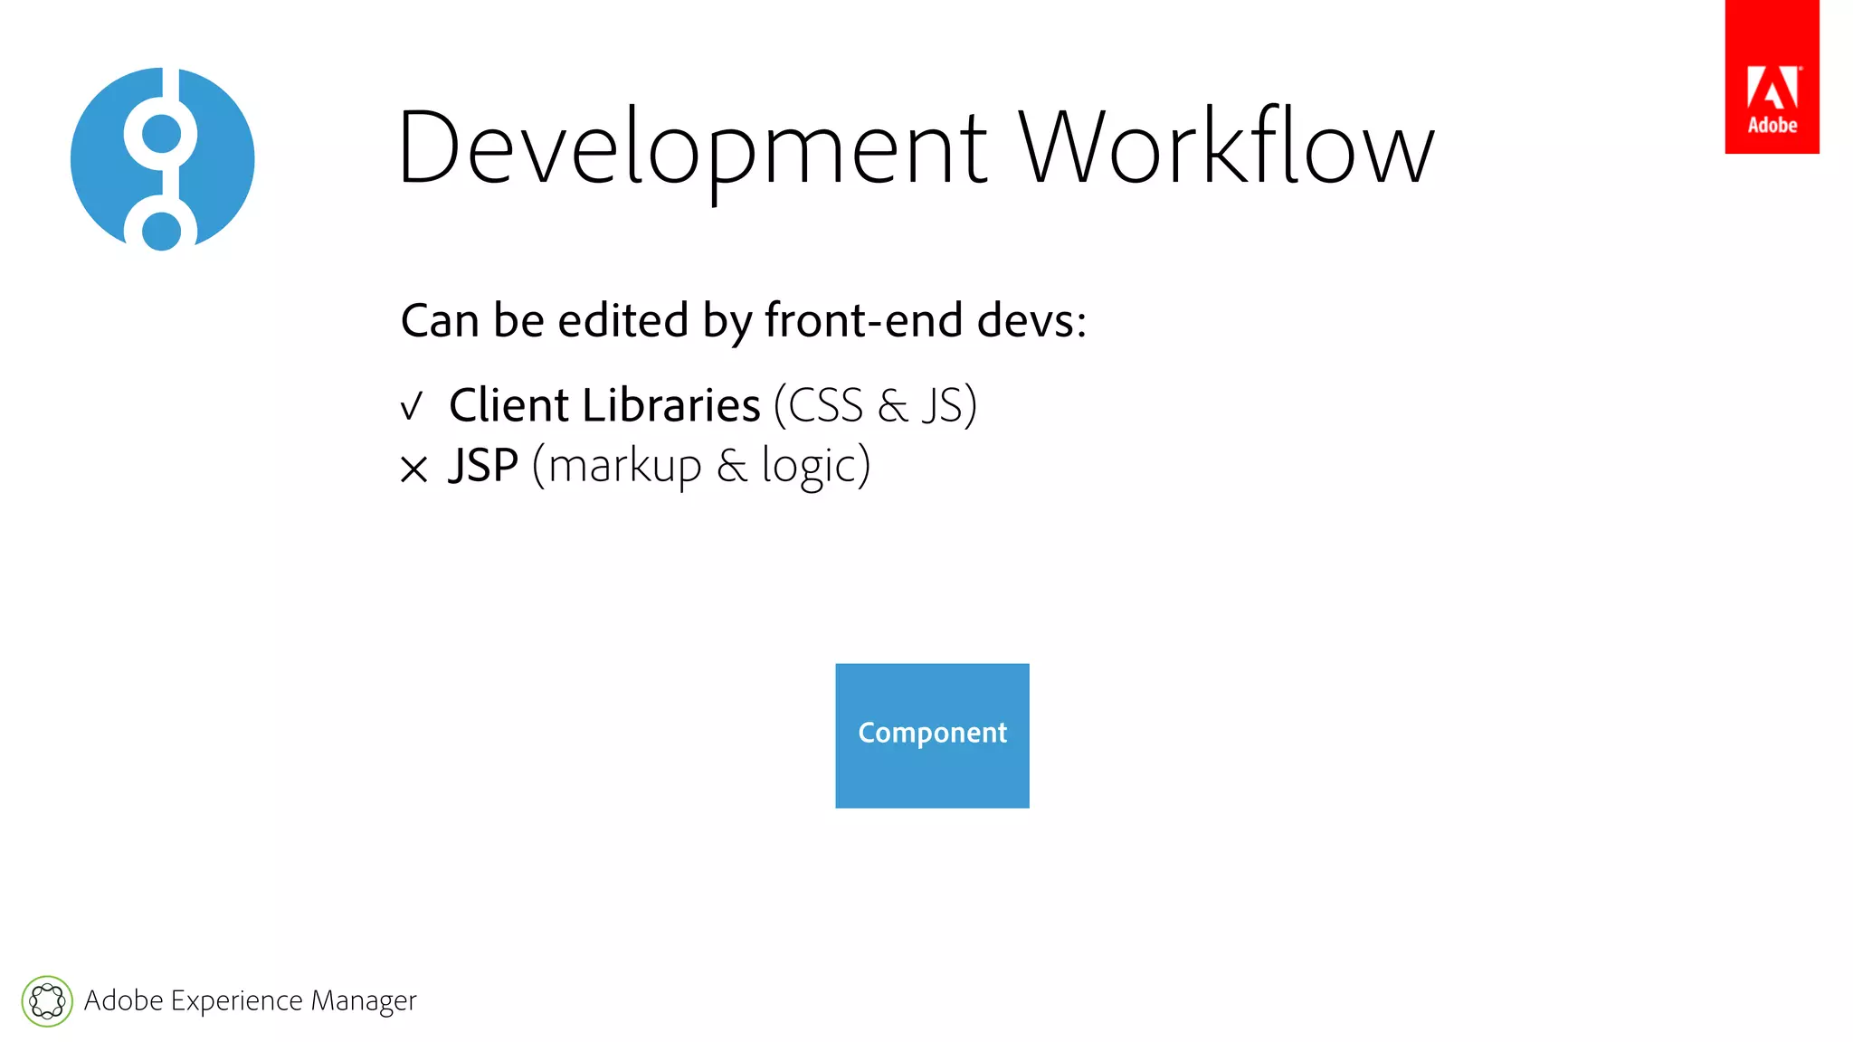Click the checkmark beside Client Libraries
This screenshot has height=1042, width=1853.
(412, 407)
